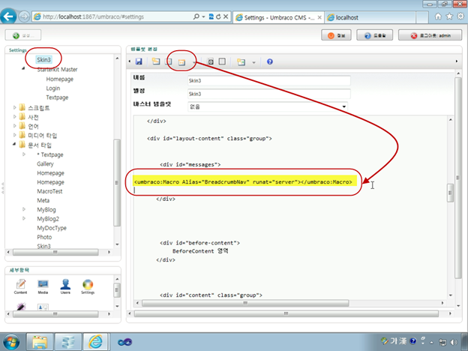Open the Media section icon
The width and height of the screenshot is (468, 351).
pyautogui.click(x=43, y=286)
